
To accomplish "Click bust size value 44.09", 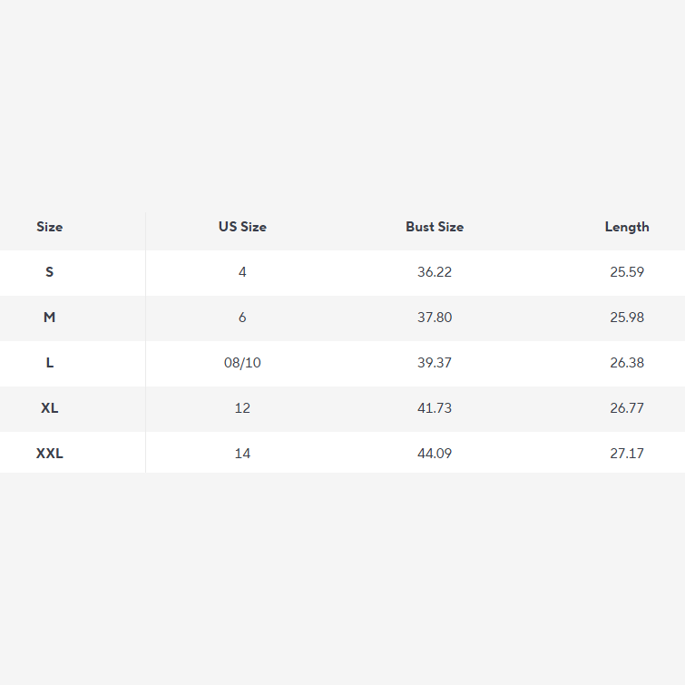I will [435, 454].
